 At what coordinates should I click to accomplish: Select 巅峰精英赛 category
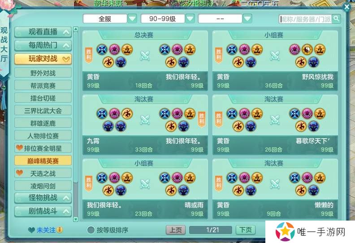pyautogui.click(x=43, y=161)
